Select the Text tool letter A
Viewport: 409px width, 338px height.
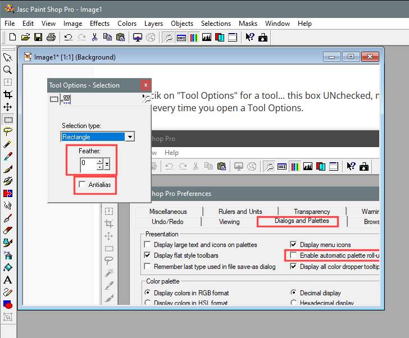pos(8,280)
